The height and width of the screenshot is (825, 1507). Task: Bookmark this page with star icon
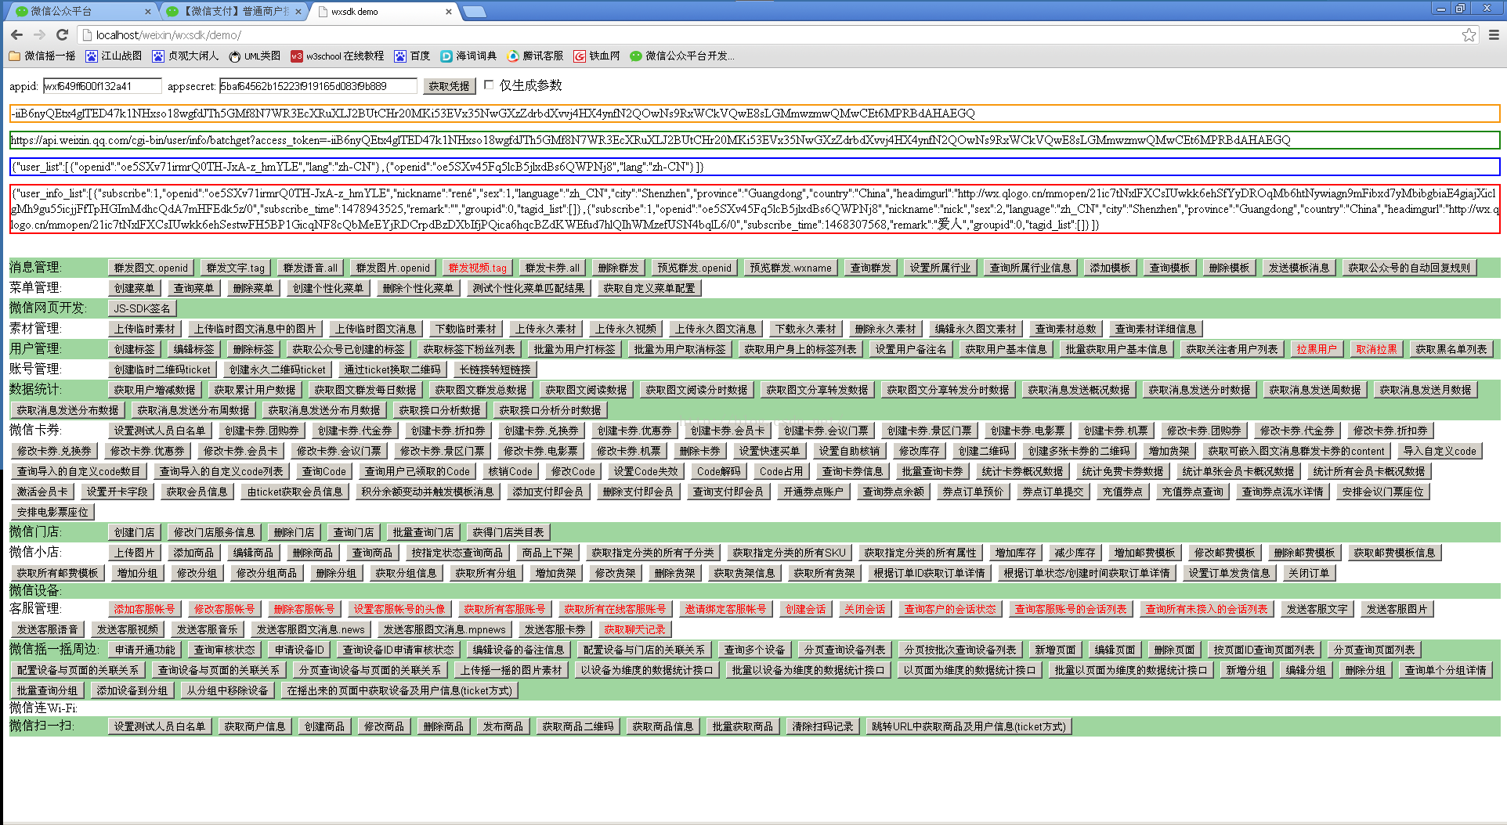tap(1469, 34)
